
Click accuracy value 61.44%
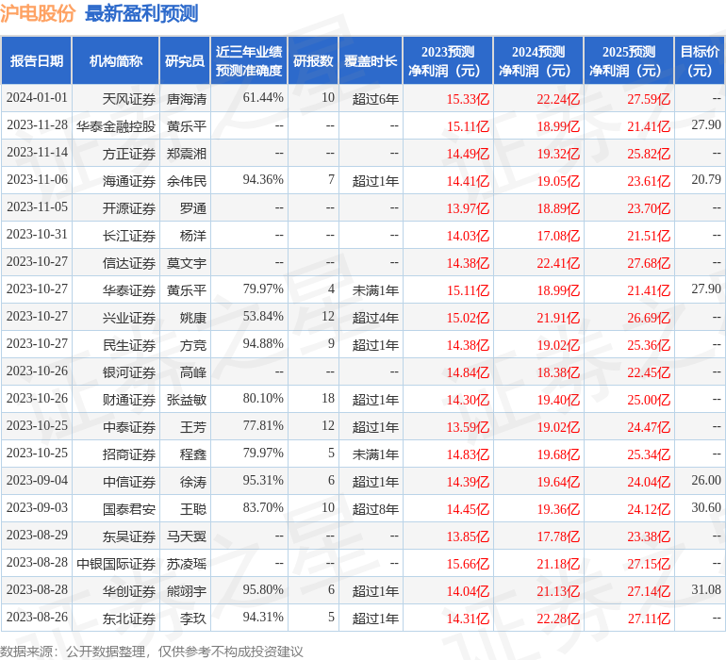tap(263, 98)
